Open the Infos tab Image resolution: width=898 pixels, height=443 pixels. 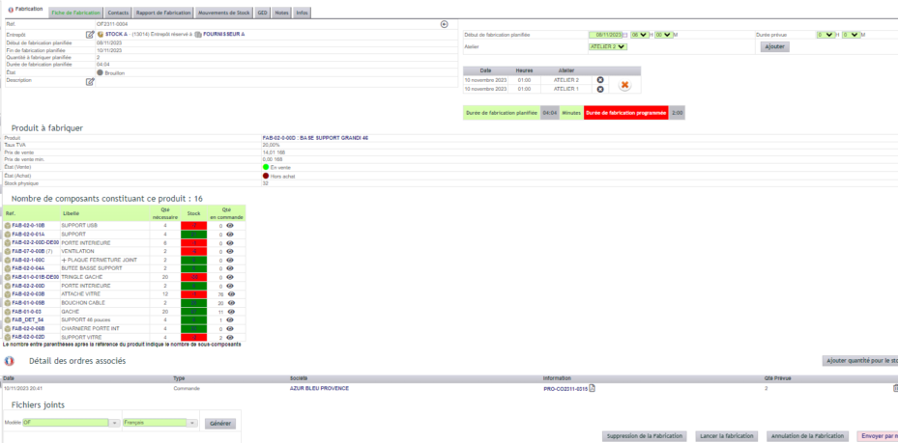[x=302, y=13]
